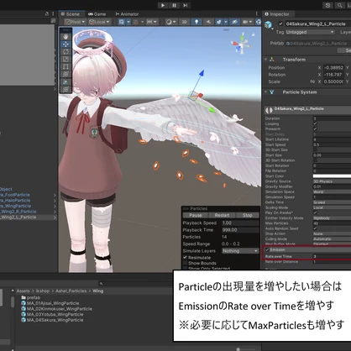Click Pause in Particles overlay

pyautogui.click(x=196, y=215)
